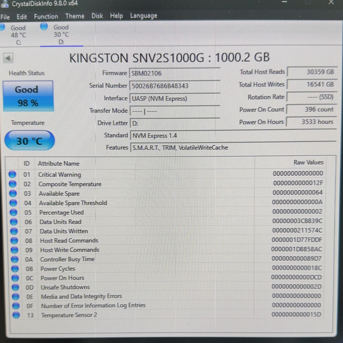Click the status dot for Available Spare Threshold
This screenshot has width=343, height=343.
13,203
